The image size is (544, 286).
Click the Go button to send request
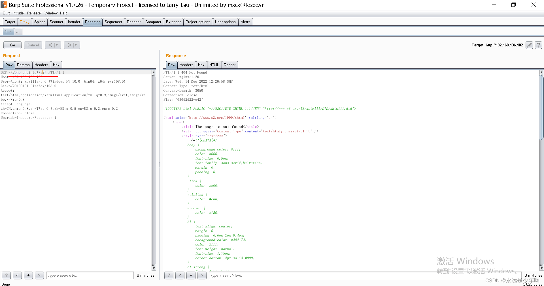pos(12,45)
